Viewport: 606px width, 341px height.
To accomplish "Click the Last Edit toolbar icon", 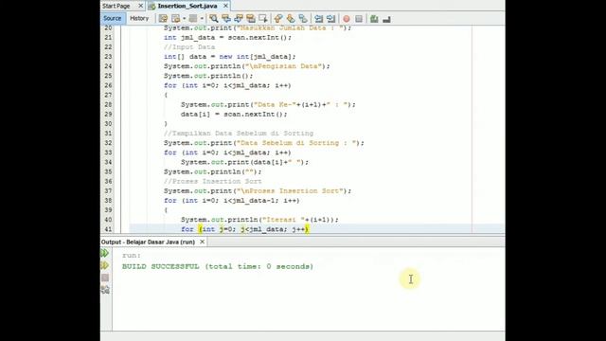I will point(163,19).
